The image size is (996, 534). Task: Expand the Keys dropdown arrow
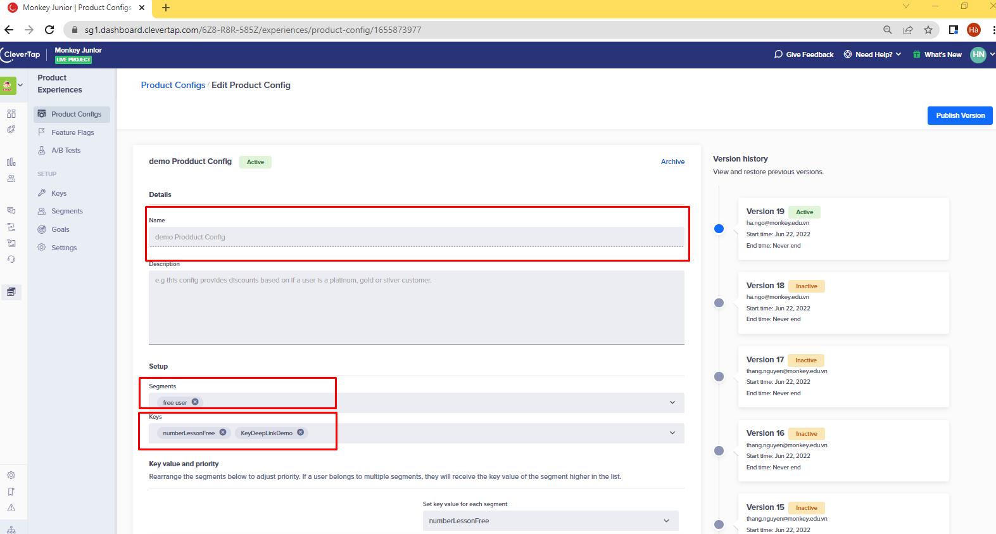672,433
